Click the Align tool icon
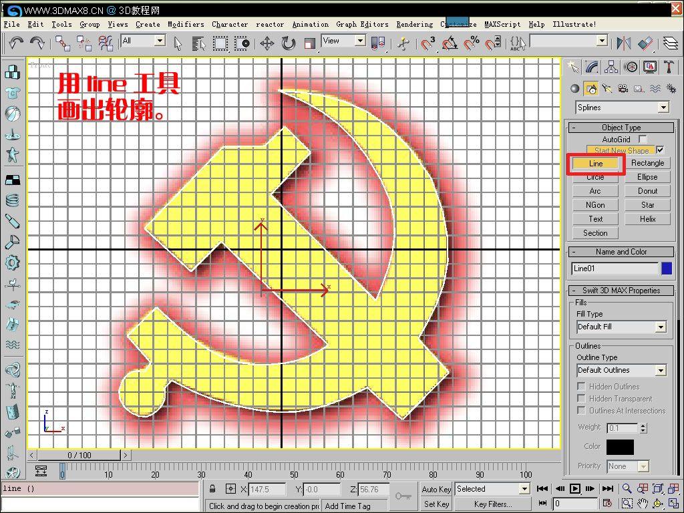Viewport: 684px width, 513px height. [x=645, y=43]
